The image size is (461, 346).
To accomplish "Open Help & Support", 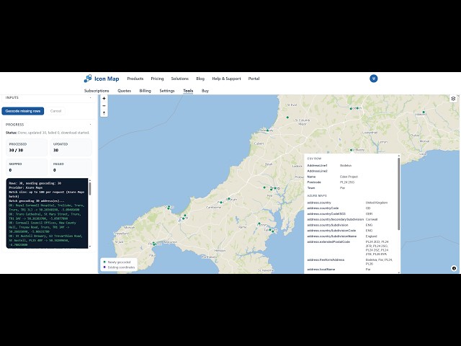I will [x=226, y=79].
